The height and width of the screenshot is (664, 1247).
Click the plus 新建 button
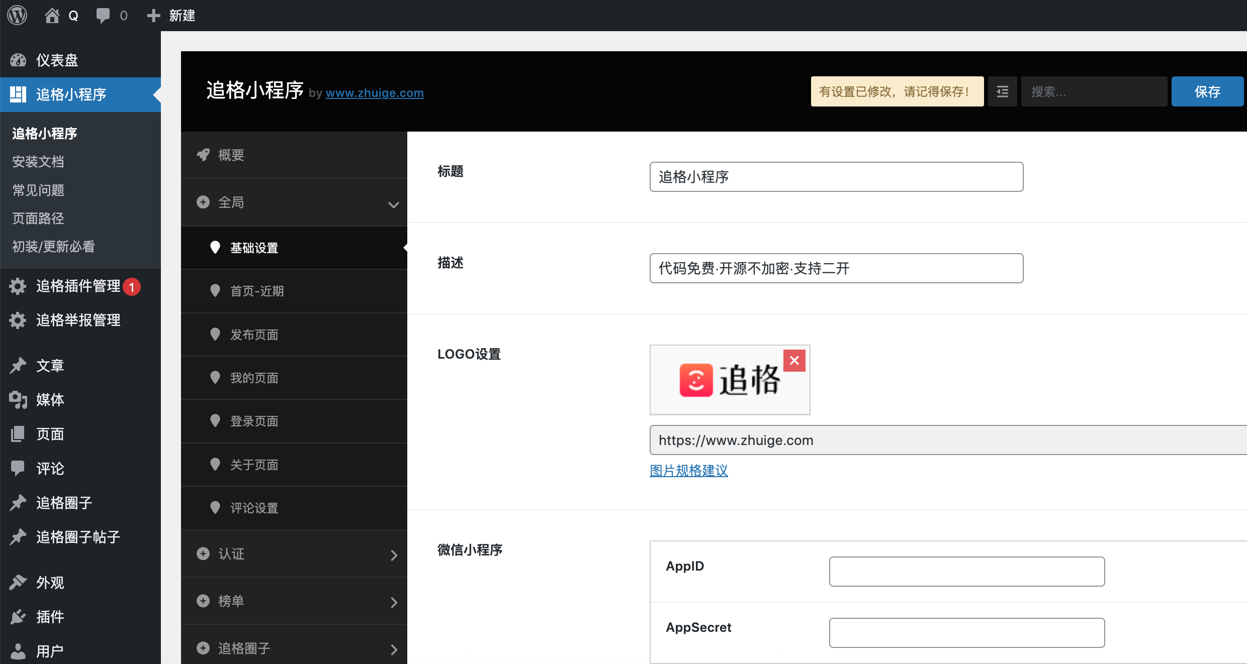pos(170,16)
